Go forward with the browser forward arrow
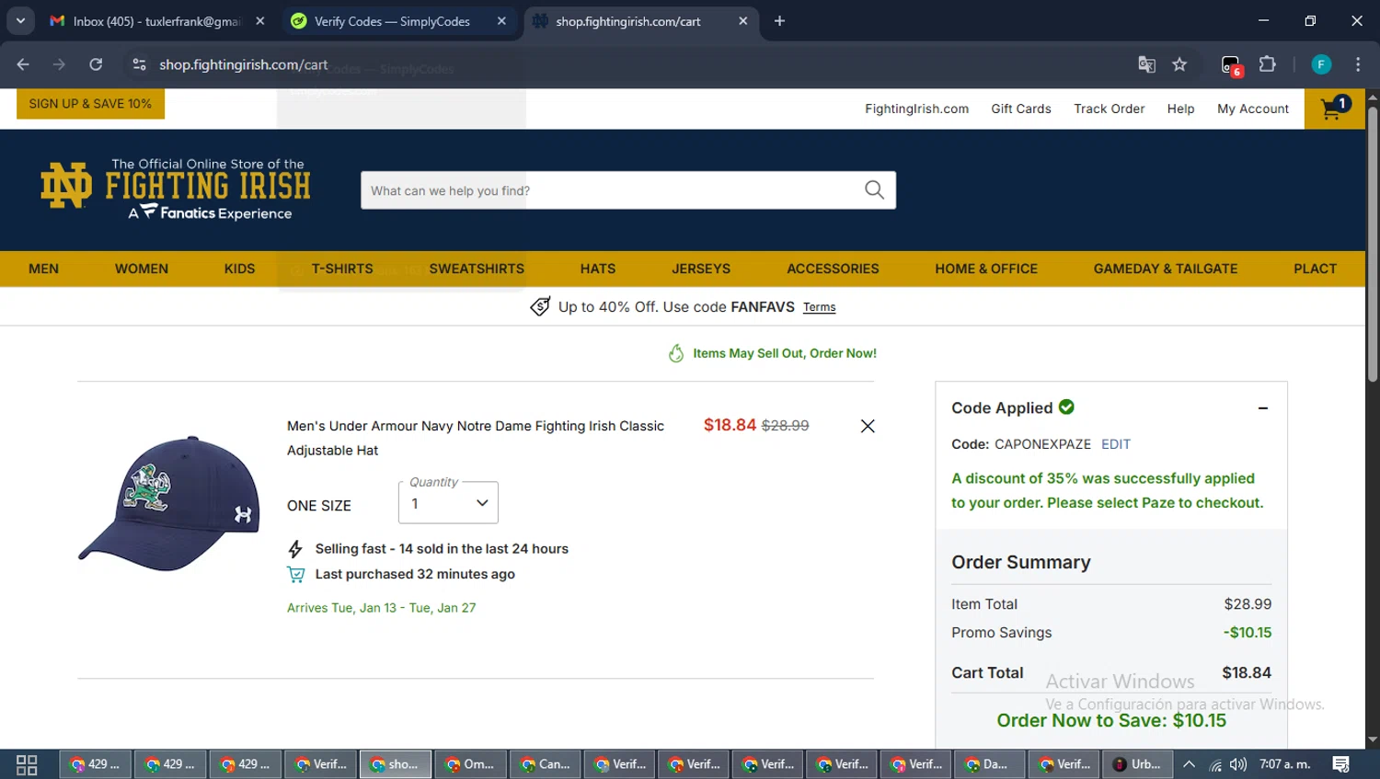 point(59,64)
